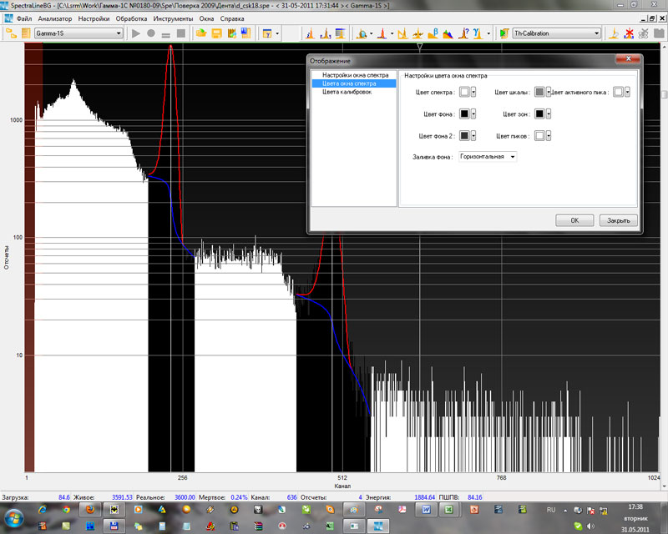Viewport: 668px width, 534px height.
Task: Open the Инструменты menu
Action: pyautogui.click(x=173, y=18)
